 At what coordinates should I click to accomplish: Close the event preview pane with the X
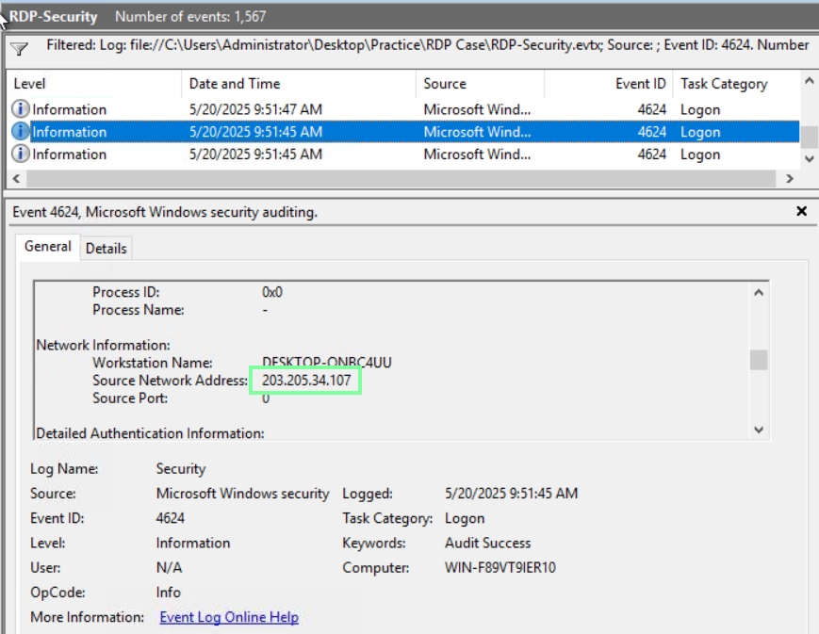802,212
